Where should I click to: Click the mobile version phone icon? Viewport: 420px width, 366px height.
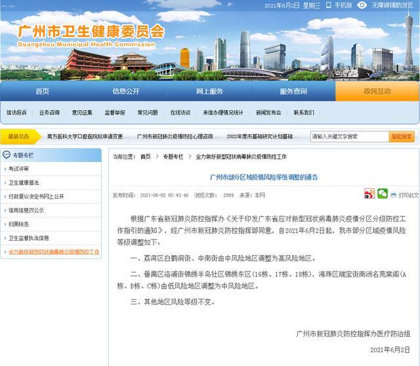click(329, 5)
